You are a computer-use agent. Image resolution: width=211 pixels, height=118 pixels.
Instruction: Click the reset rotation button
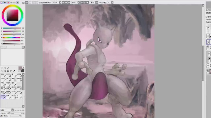[87, 3]
